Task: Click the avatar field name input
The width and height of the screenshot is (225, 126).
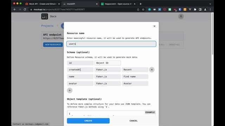Action: (80, 83)
